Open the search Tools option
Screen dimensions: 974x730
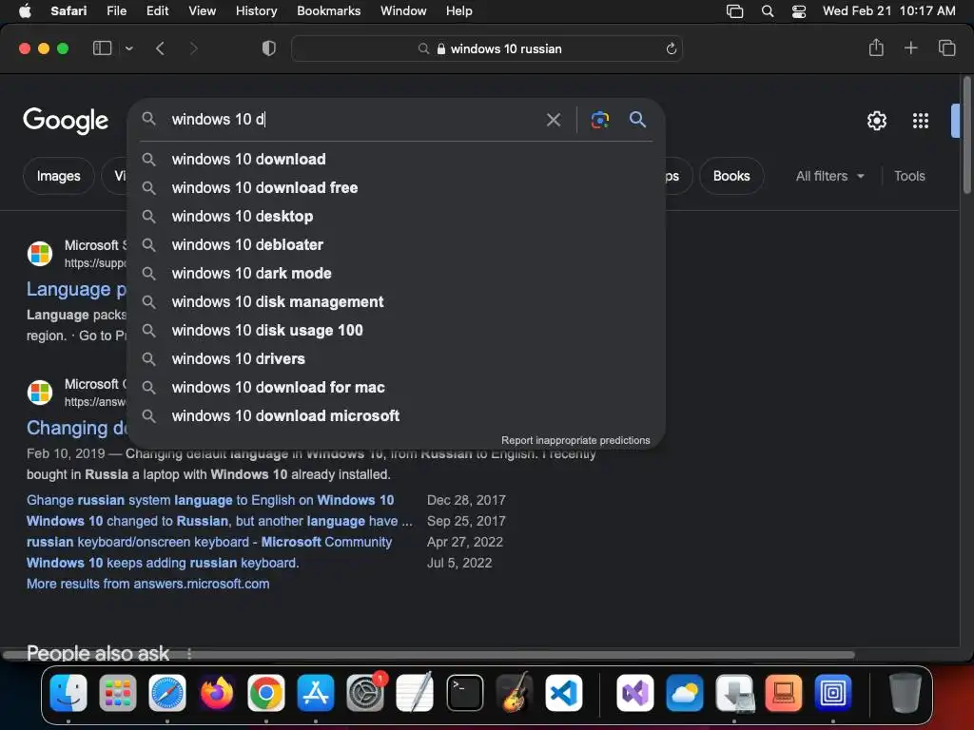coord(909,176)
